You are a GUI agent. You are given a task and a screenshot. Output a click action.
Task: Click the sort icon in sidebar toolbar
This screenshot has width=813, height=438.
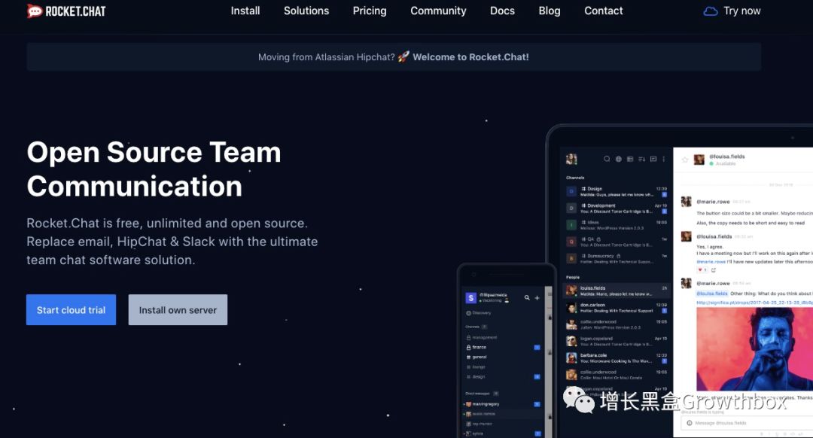pos(641,160)
